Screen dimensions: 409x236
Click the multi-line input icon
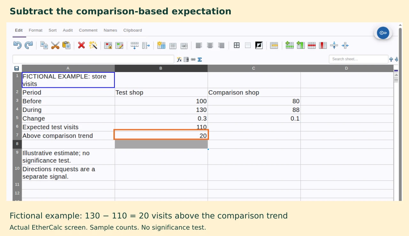[x=186, y=59]
